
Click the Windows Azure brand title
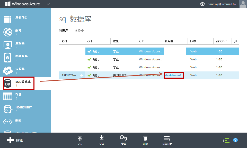[26, 4]
